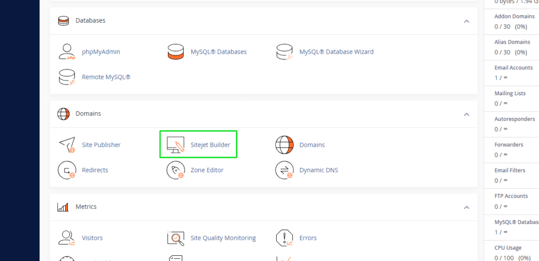
Task: Click the Metrics section title
Action: click(x=86, y=206)
